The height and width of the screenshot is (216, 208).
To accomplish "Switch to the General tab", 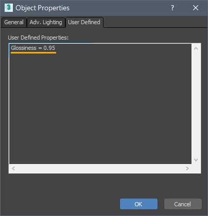I will click(x=14, y=22).
